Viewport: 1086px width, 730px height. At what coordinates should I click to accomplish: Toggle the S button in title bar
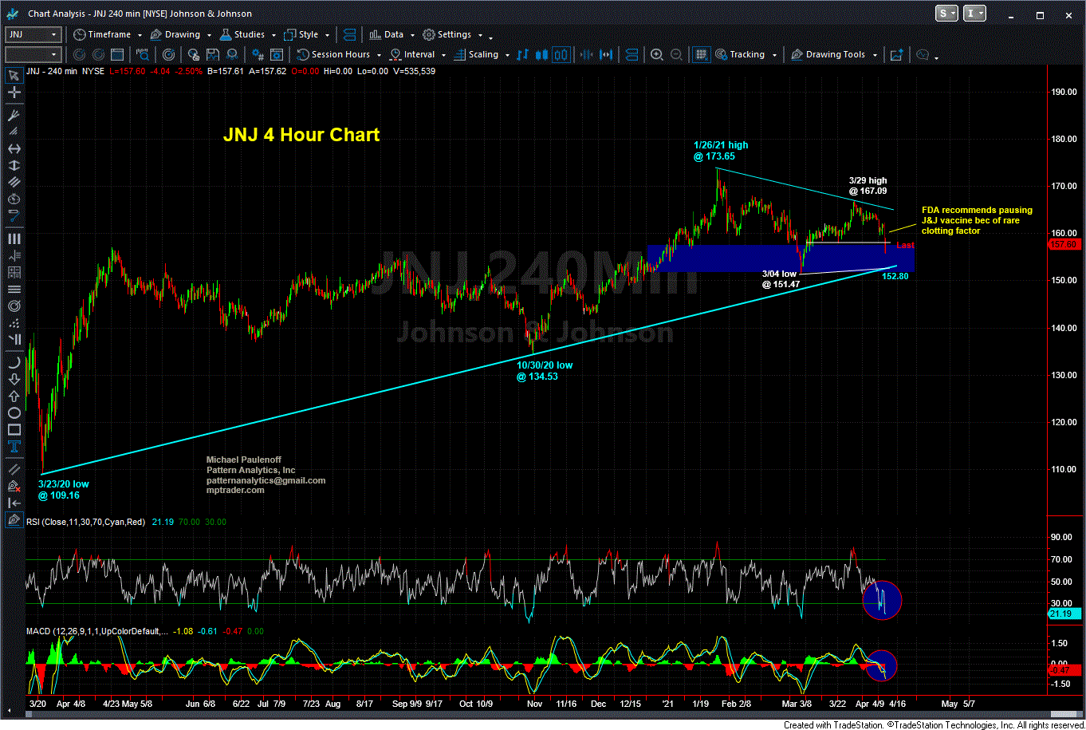click(946, 13)
